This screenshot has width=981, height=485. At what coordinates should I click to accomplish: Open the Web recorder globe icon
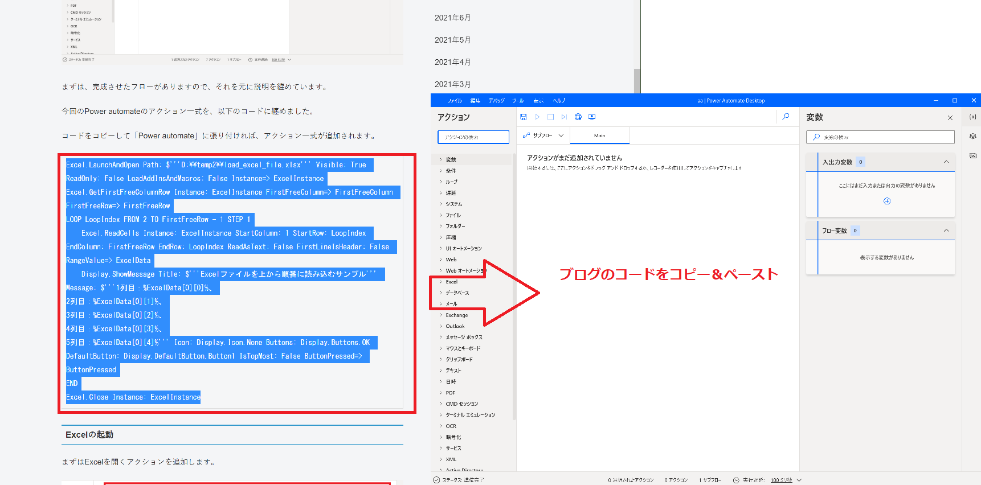pyautogui.click(x=578, y=117)
